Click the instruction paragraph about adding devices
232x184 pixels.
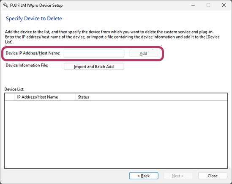pos(112,37)
